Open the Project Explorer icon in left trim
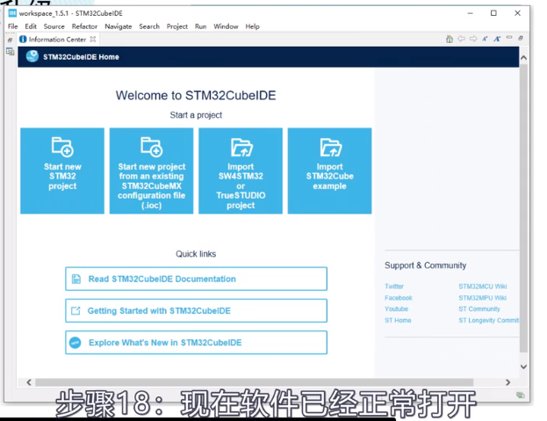Viewport: 547px width, 421px height. tap(11, 52)
